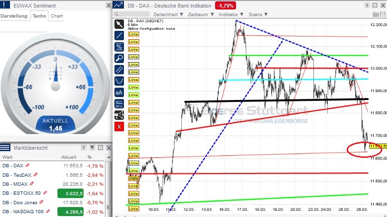Switch to the Tacho tab
Viewport: 387px width, 217px height.
39,16
